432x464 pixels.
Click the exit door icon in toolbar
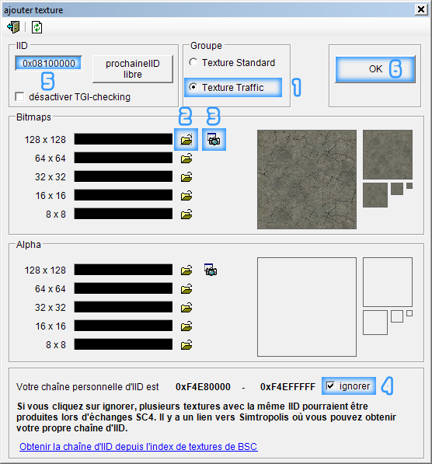click(x=13, y=27)
